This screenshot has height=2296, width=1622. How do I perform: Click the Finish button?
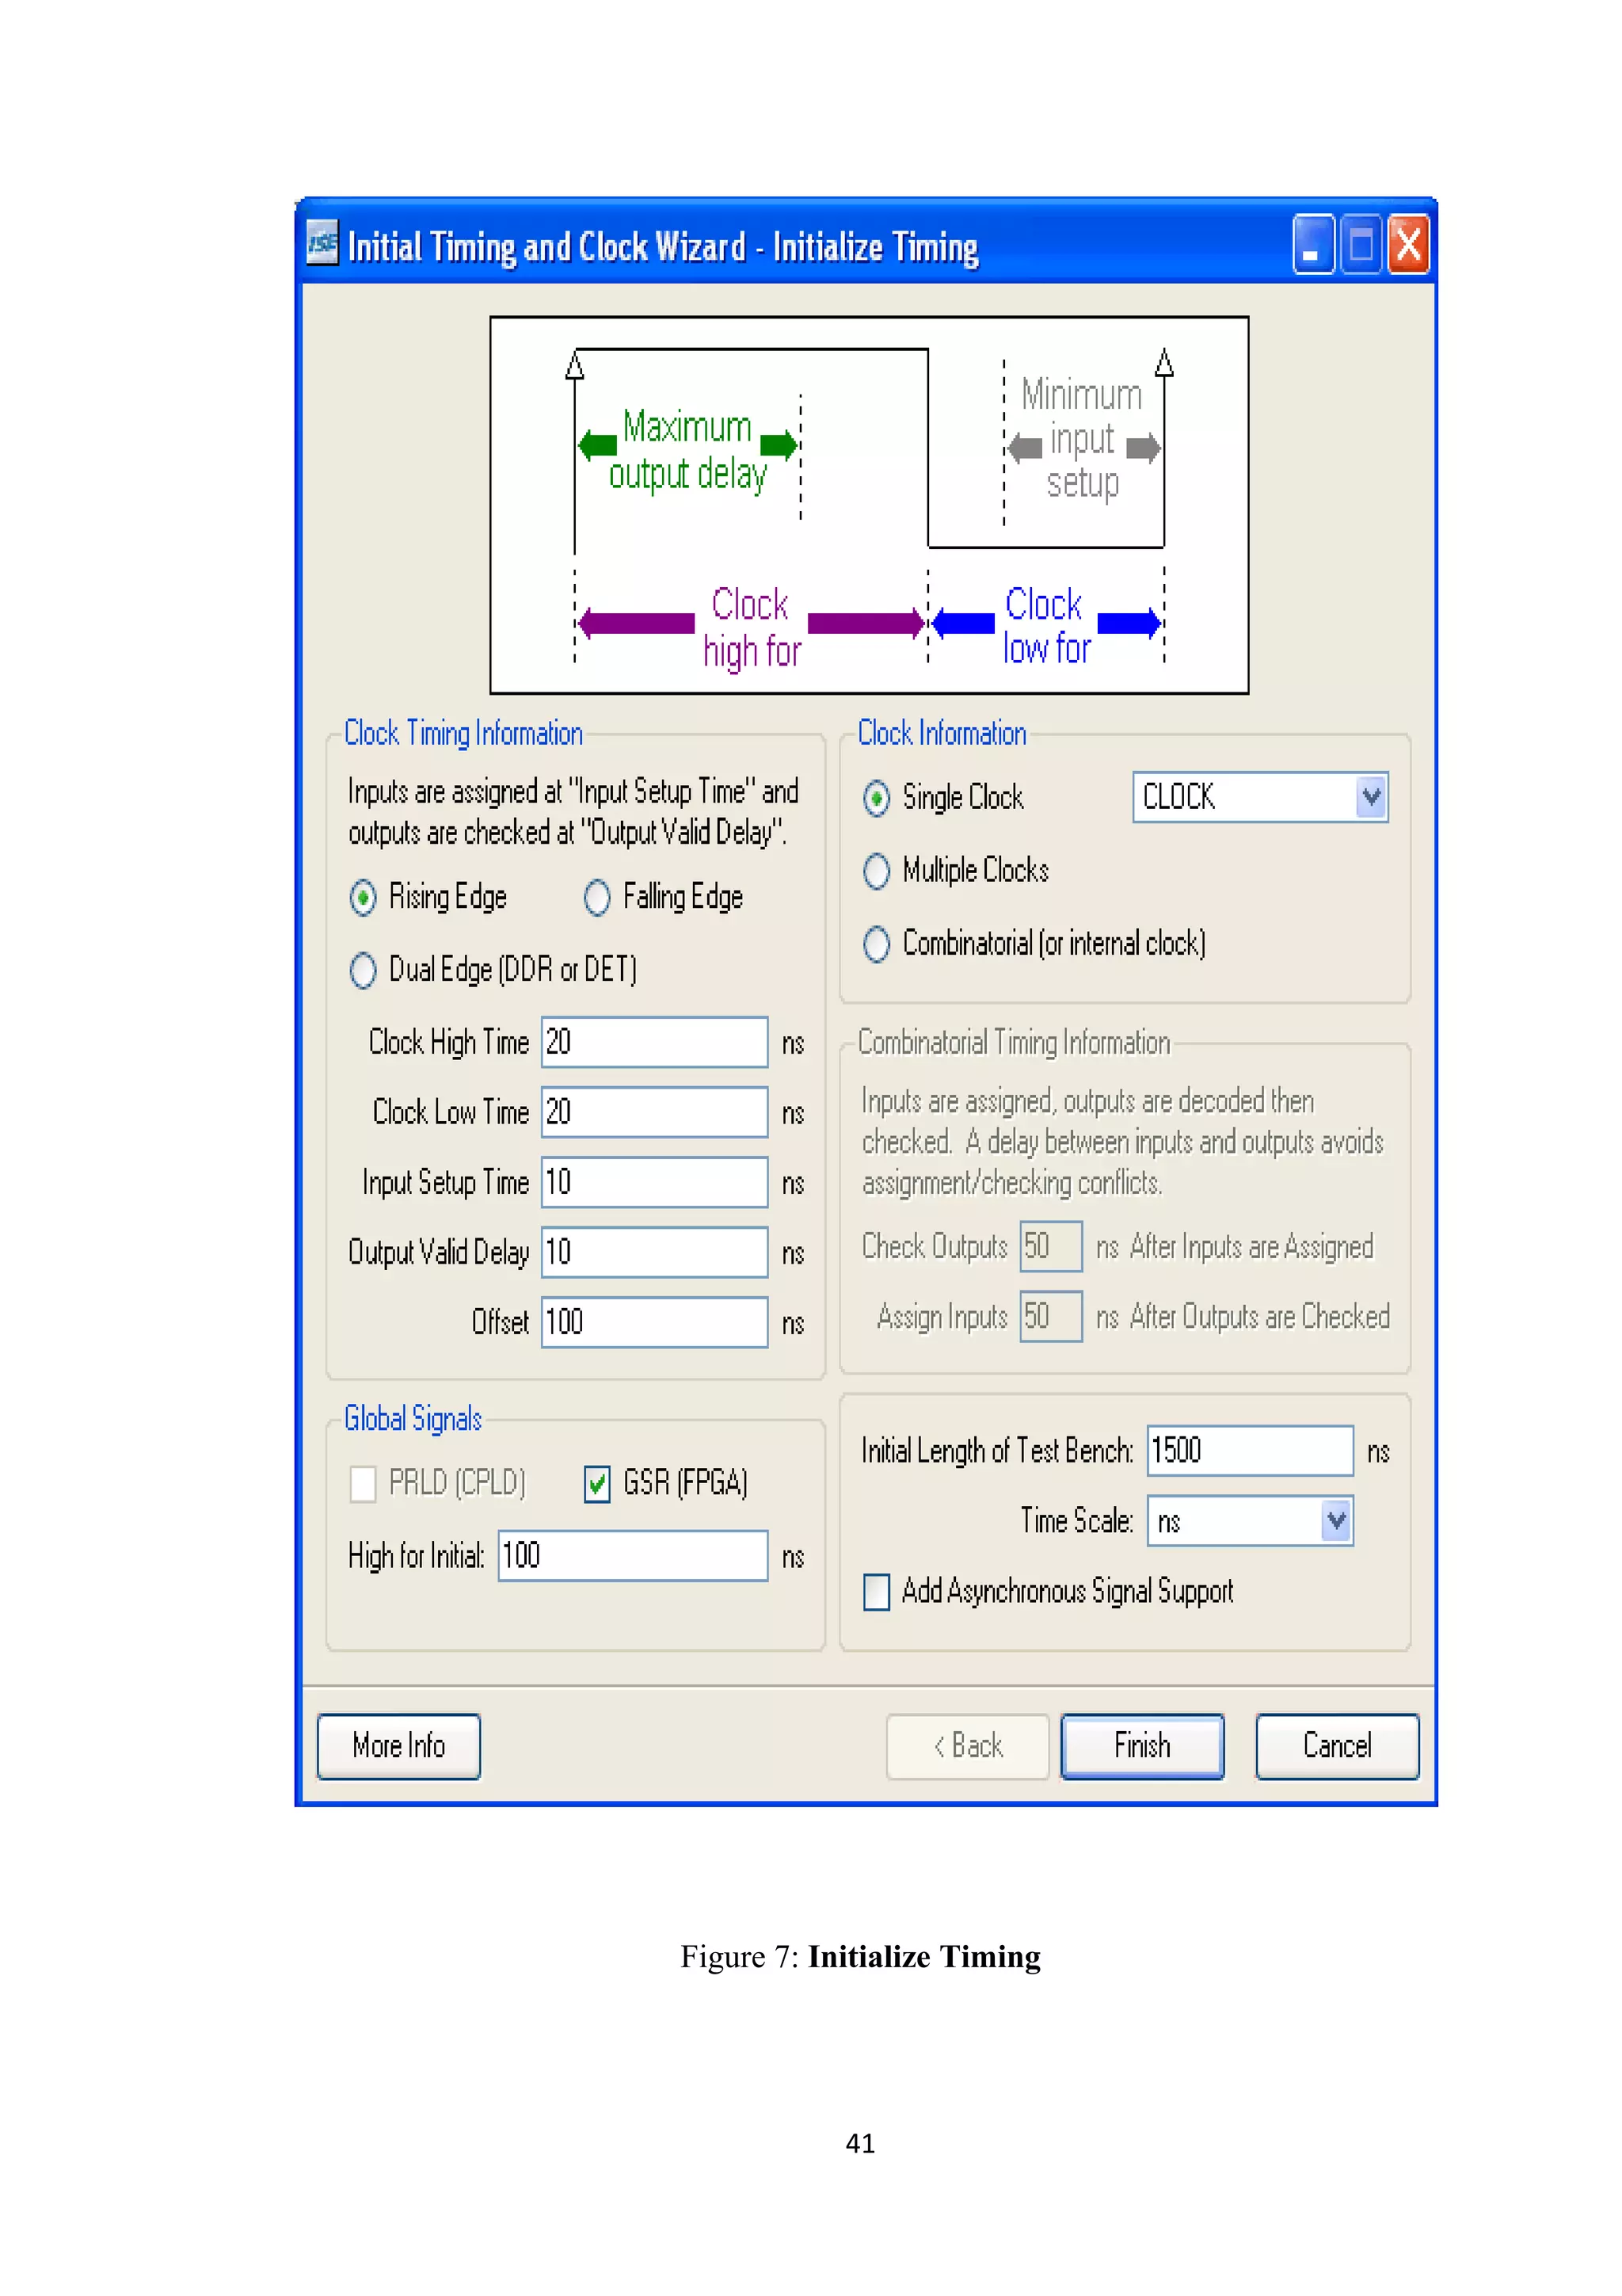pos(1142,1746)
